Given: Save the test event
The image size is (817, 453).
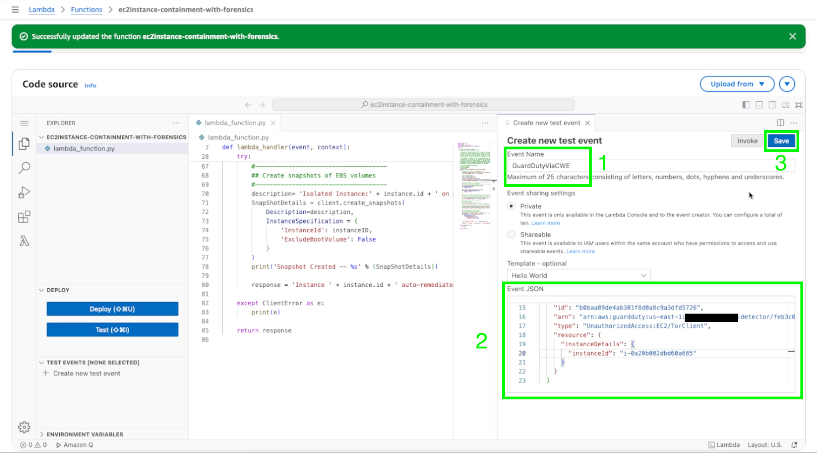Looking at the screenshot, I should 781,141.
